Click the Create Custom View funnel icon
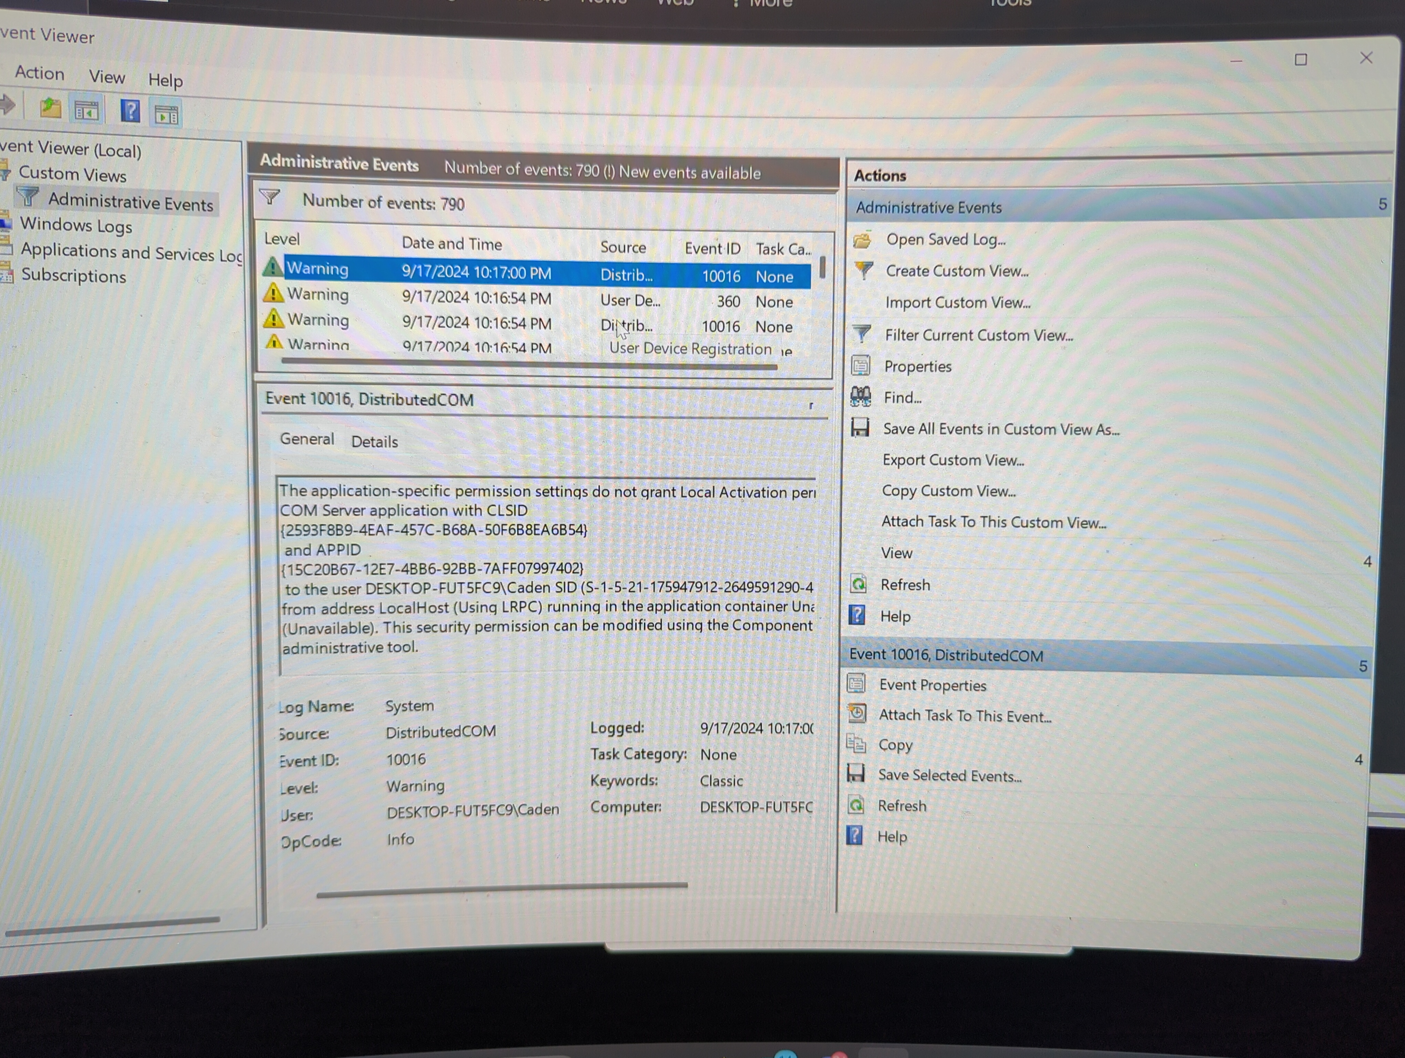1405x1058 pixels. (x=863, y=271)
